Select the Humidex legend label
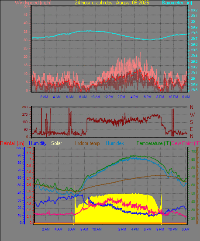The width and height of the screenshot is (200, 241). point(115,143)
